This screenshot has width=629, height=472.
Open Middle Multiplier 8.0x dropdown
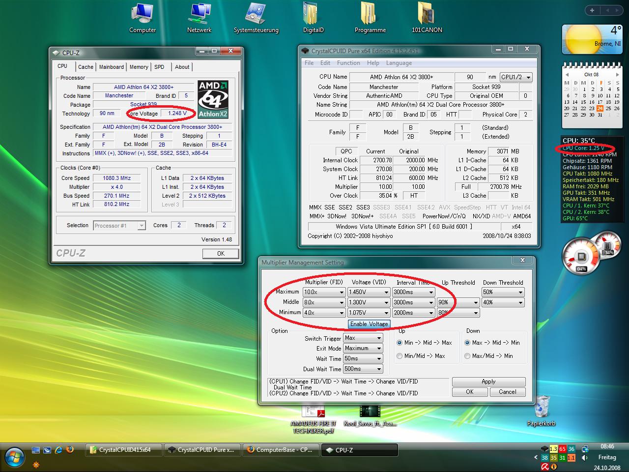[x=324, y=302]
